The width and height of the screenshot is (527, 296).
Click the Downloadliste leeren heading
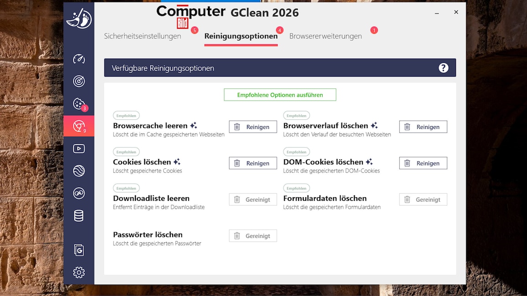coord(151,199)
